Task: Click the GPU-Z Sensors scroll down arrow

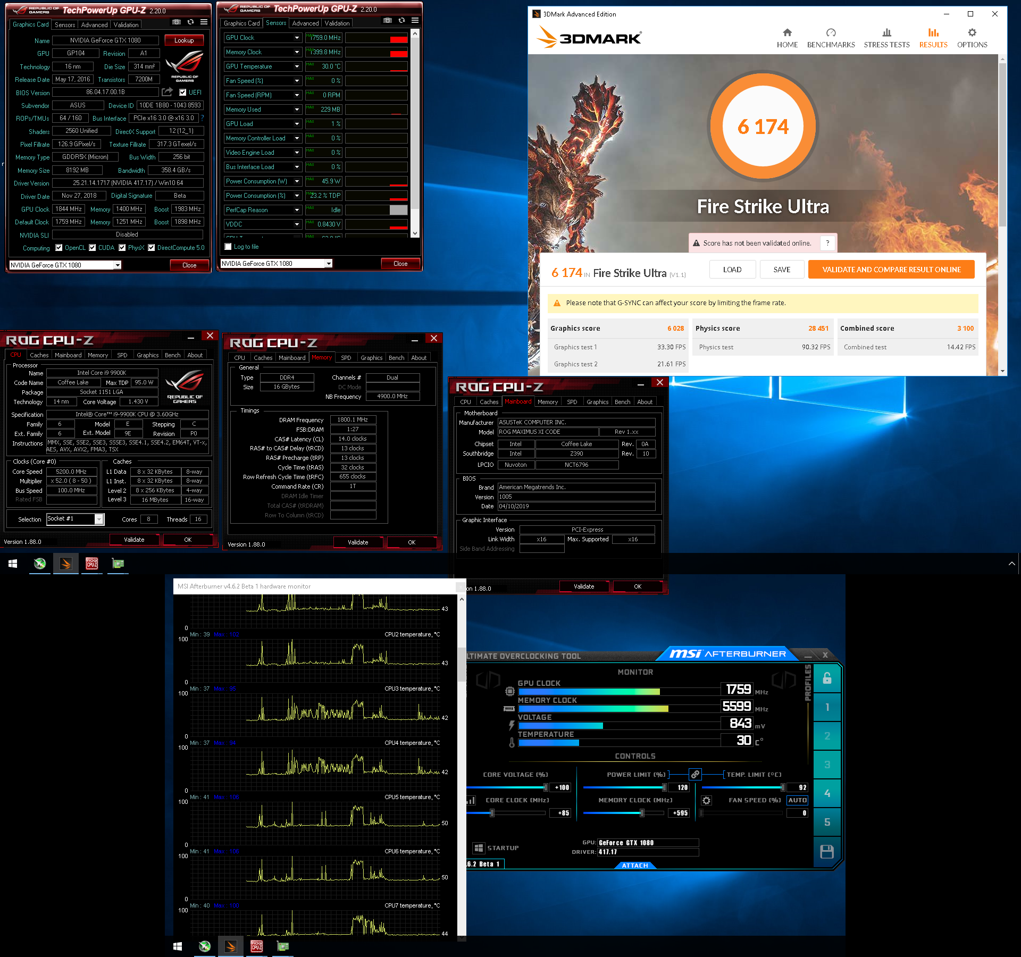Action: coord(415,233)
